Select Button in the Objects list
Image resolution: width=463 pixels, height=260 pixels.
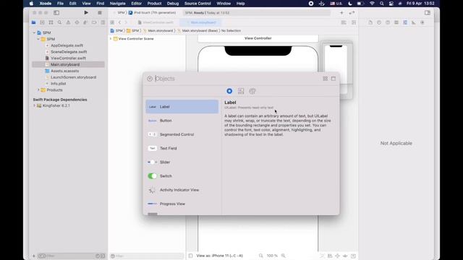click(182, 121)
